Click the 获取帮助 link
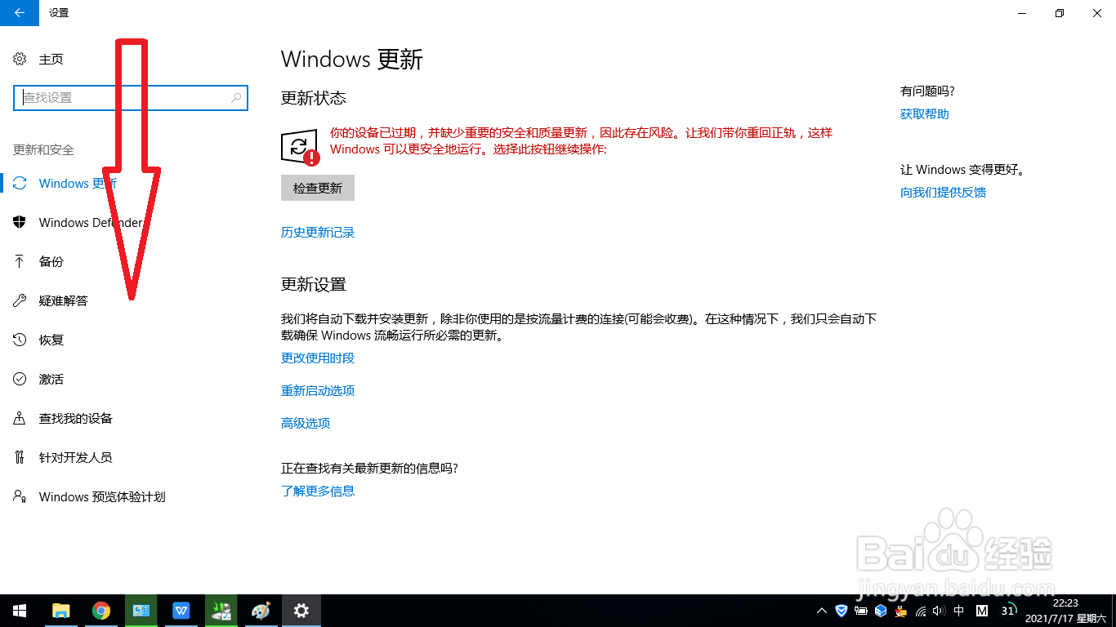Viewport: 1116px width, 627px height. 925,114
